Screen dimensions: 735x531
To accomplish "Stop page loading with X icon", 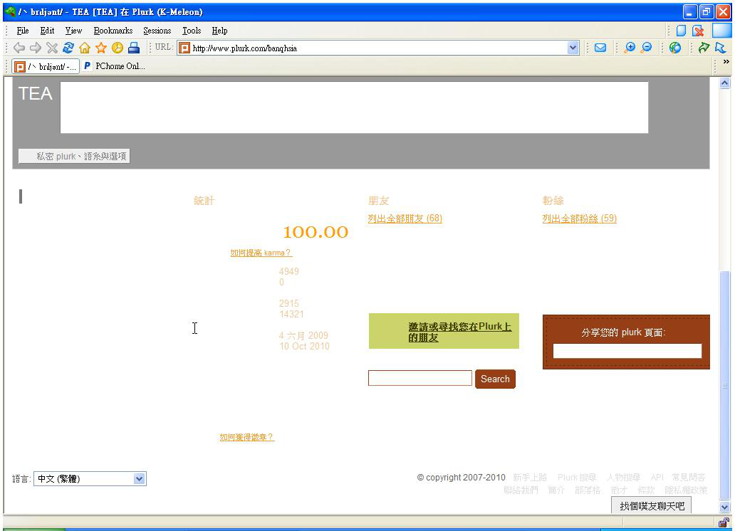I will click(x=52, y=48).
